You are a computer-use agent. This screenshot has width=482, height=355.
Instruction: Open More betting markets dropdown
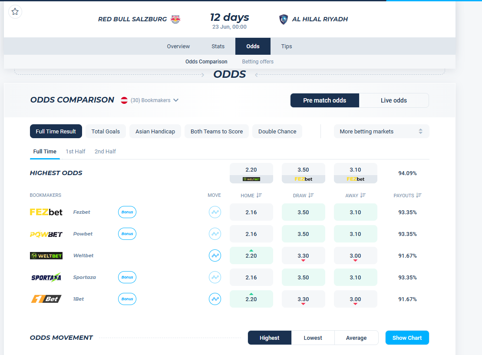[381, 131]
